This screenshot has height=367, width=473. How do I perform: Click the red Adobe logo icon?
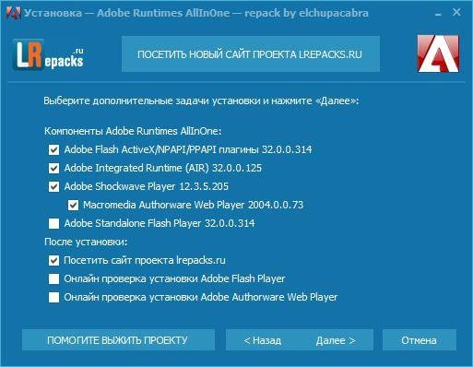(438, 53)
